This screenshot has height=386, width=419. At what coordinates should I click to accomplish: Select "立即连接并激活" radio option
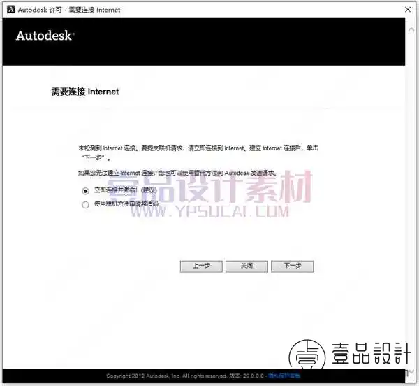tap(85, 191)
